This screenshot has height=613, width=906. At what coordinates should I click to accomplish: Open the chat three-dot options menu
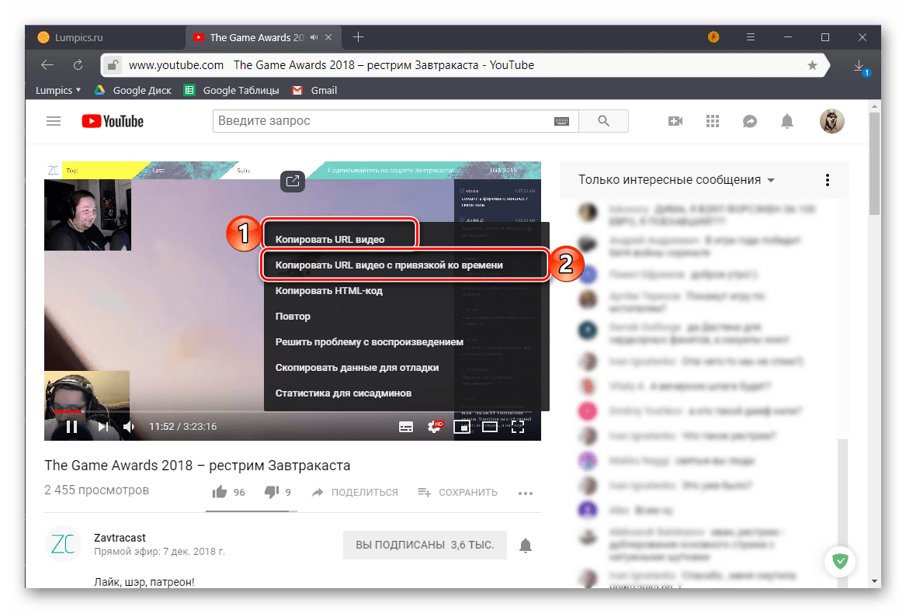click(x=828, y=180)
